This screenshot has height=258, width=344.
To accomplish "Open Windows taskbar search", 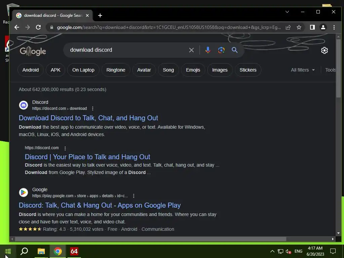I will (x=24, y=251).
